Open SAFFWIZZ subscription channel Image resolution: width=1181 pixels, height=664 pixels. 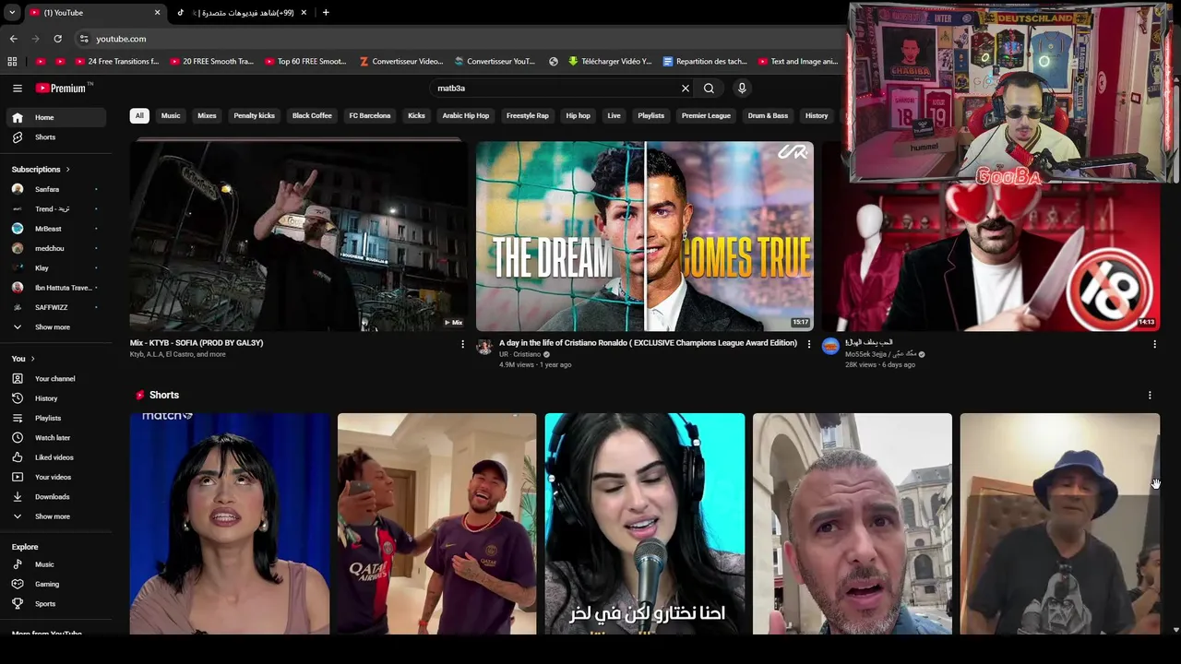pos(55,307)
